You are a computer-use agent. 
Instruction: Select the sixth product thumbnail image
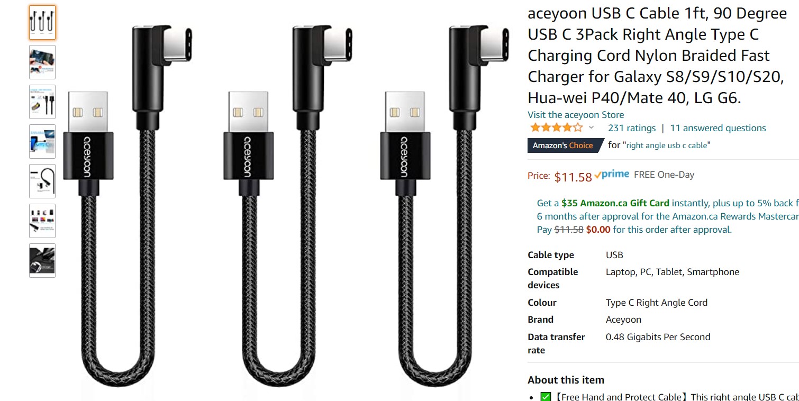(42, 221)
